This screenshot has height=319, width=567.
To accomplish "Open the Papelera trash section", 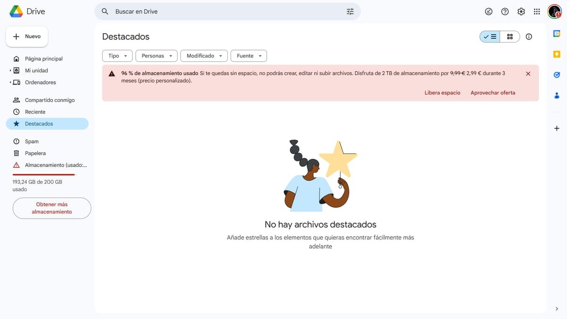I will coord(47,153).
